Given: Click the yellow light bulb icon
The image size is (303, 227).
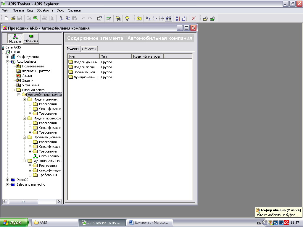Looking at the screenshot, I should (x=127, y=18).
